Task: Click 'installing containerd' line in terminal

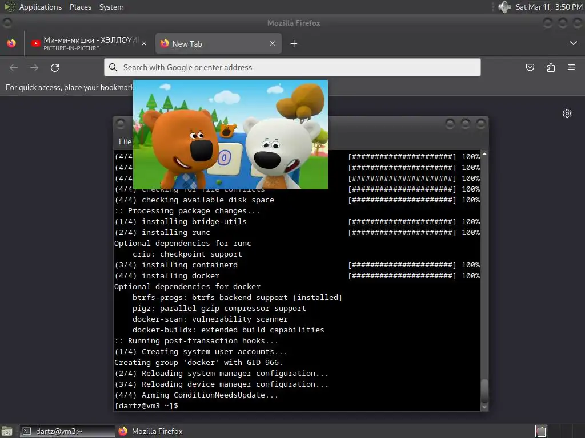Action: coord(176,265)
